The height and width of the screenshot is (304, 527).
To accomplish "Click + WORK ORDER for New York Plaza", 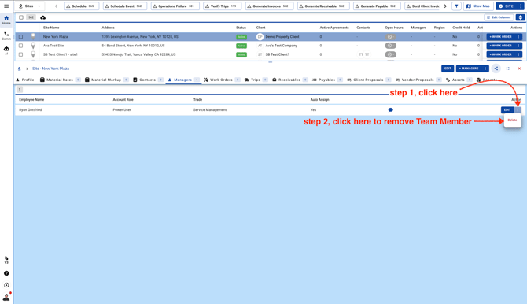I will click(x=501, y=37).
